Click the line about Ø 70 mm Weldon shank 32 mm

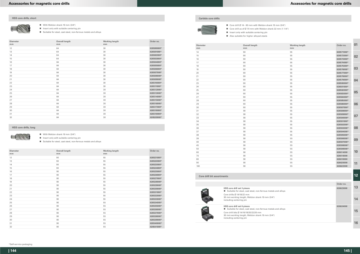point(259,29)
